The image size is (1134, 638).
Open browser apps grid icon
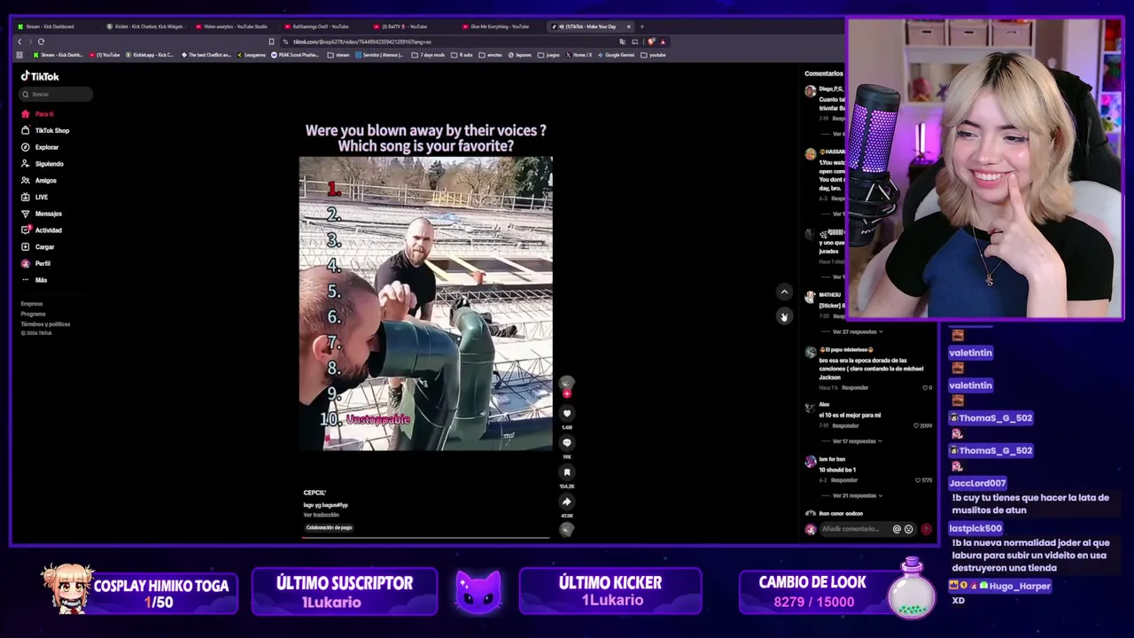pos(19,55)
